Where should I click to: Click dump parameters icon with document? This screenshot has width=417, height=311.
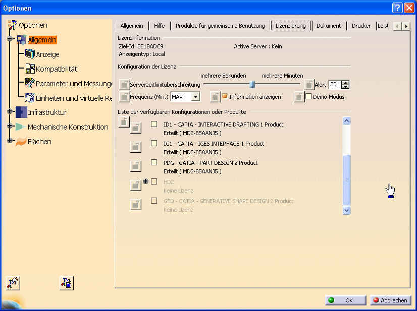67,283
